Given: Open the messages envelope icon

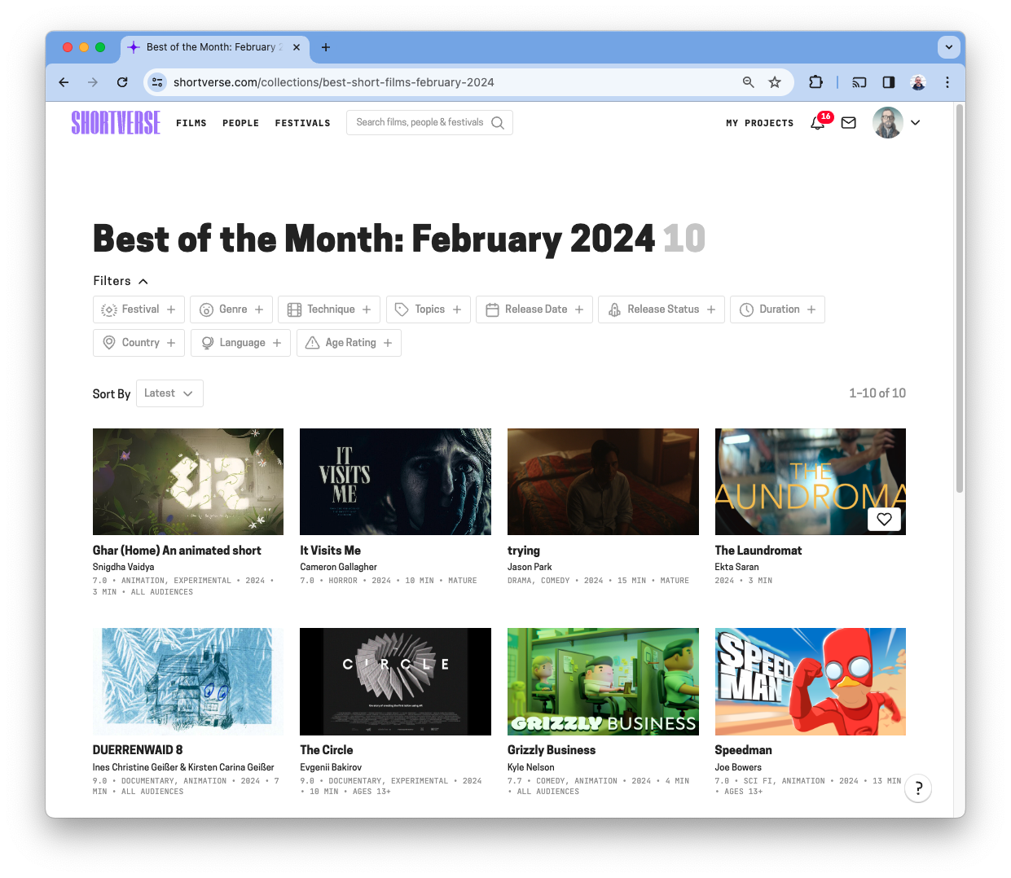Looking at the screenshot, I should pyautogui.click(x=848, y=123).
